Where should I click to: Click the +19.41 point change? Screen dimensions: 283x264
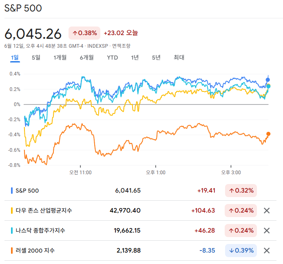click(206, 191)
